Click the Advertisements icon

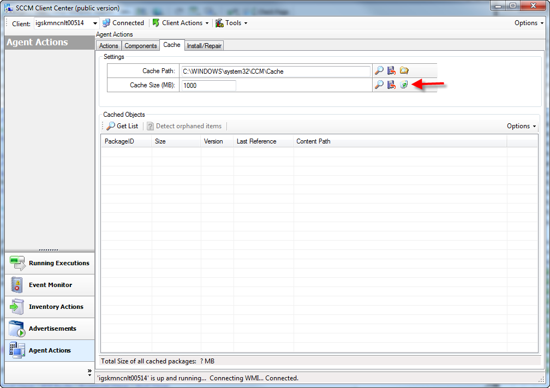(17, 329)
